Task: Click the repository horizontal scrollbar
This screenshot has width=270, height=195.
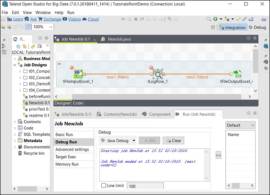Action: 27,189
